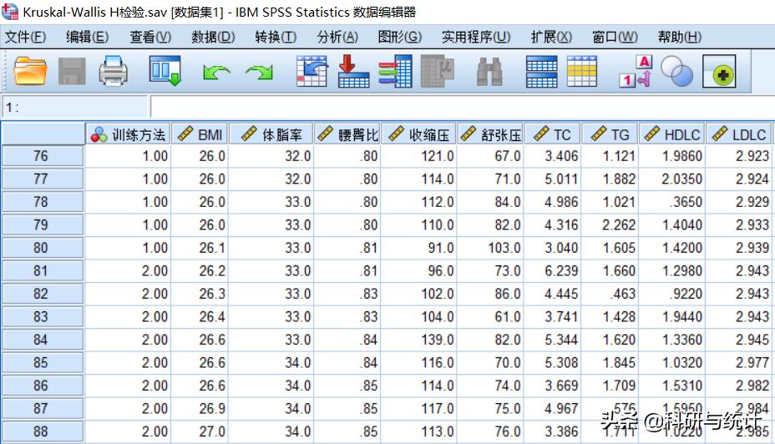
Task: Open the Recall recent dialogs icon
Action: pos(165,73)
